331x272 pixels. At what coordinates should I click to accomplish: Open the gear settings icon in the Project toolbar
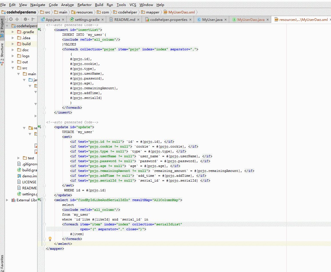[25, 19]
